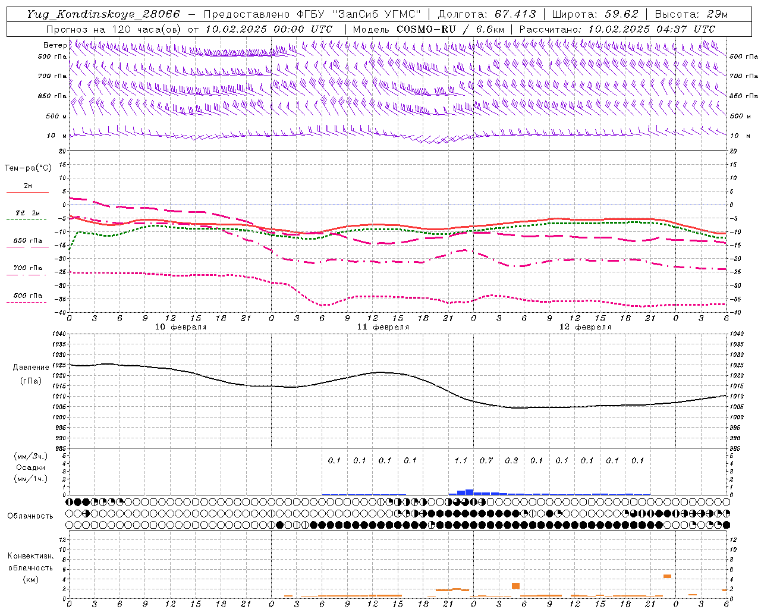
Task: Select the Модель COSMO-RU / 6.6км text
Action: coord(428,29)
